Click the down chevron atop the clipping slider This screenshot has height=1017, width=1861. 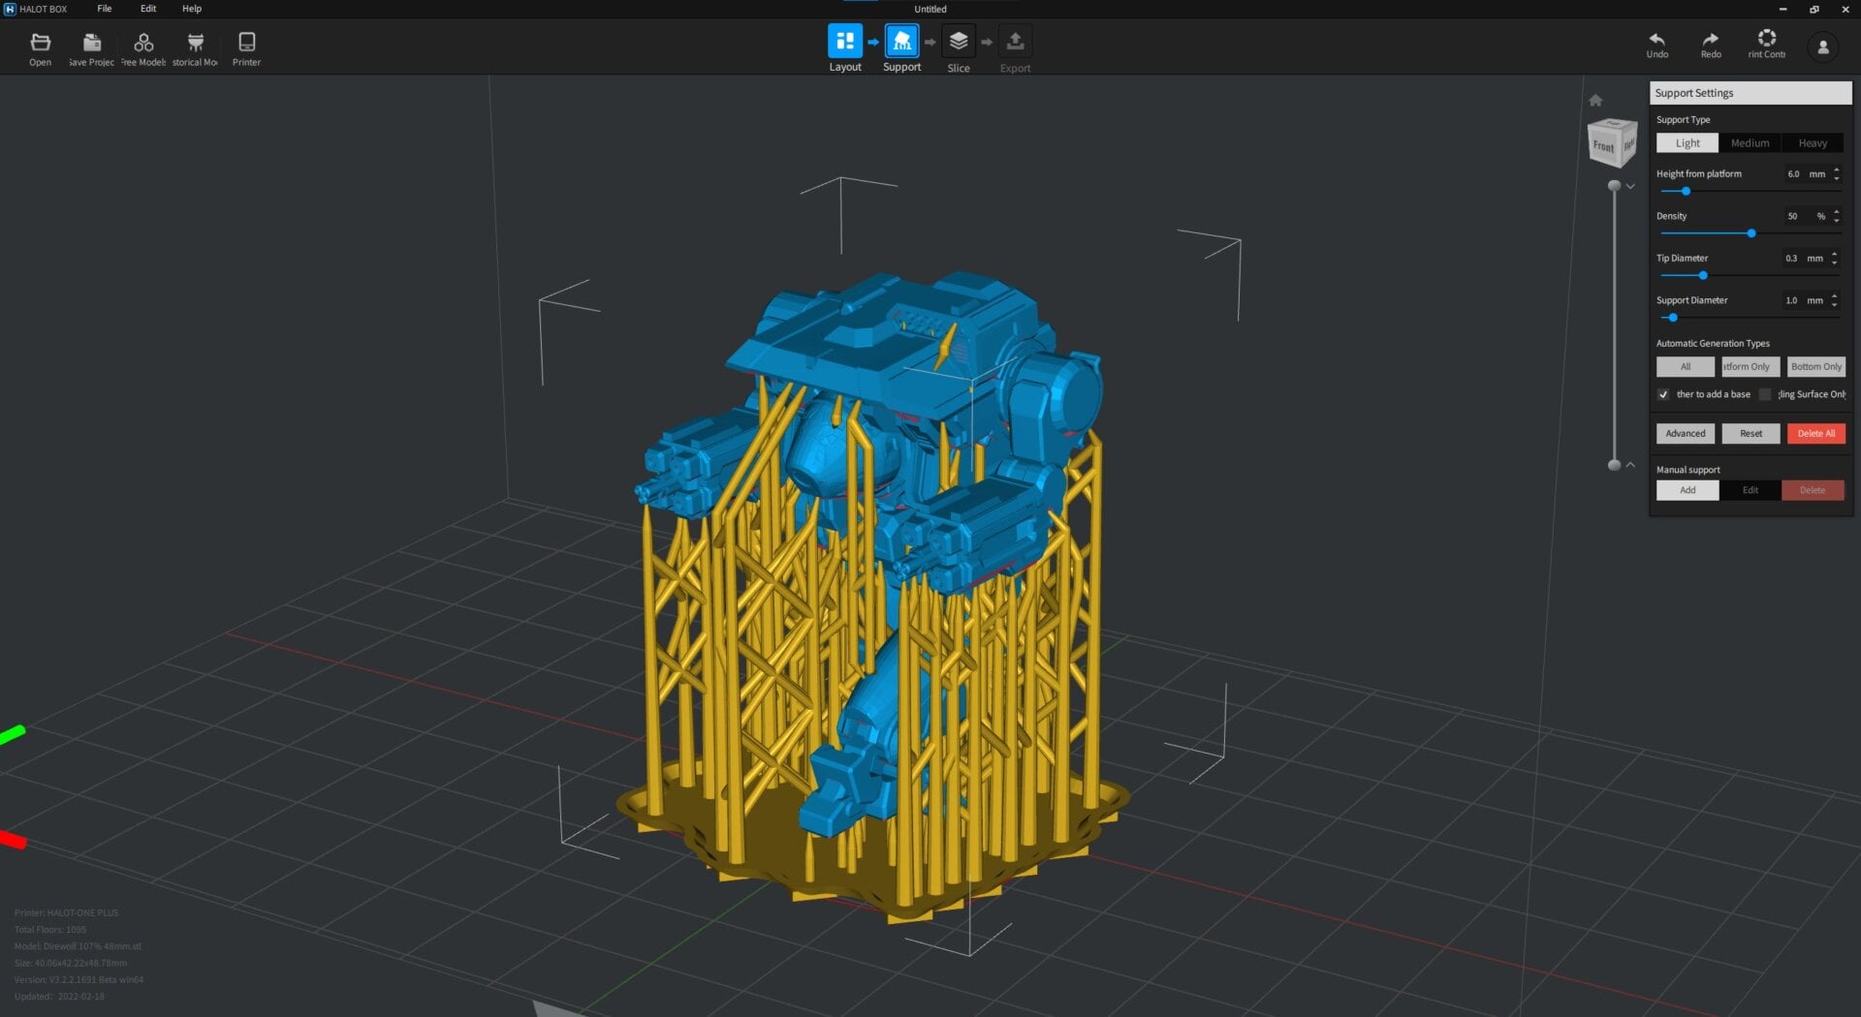[1630, 186]
